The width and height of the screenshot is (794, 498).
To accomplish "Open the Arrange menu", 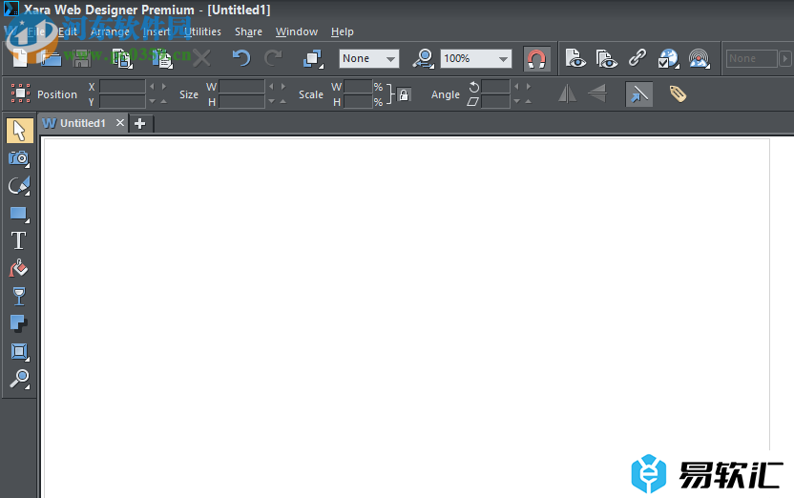I will pyautogui.click(x=110, y=31).
